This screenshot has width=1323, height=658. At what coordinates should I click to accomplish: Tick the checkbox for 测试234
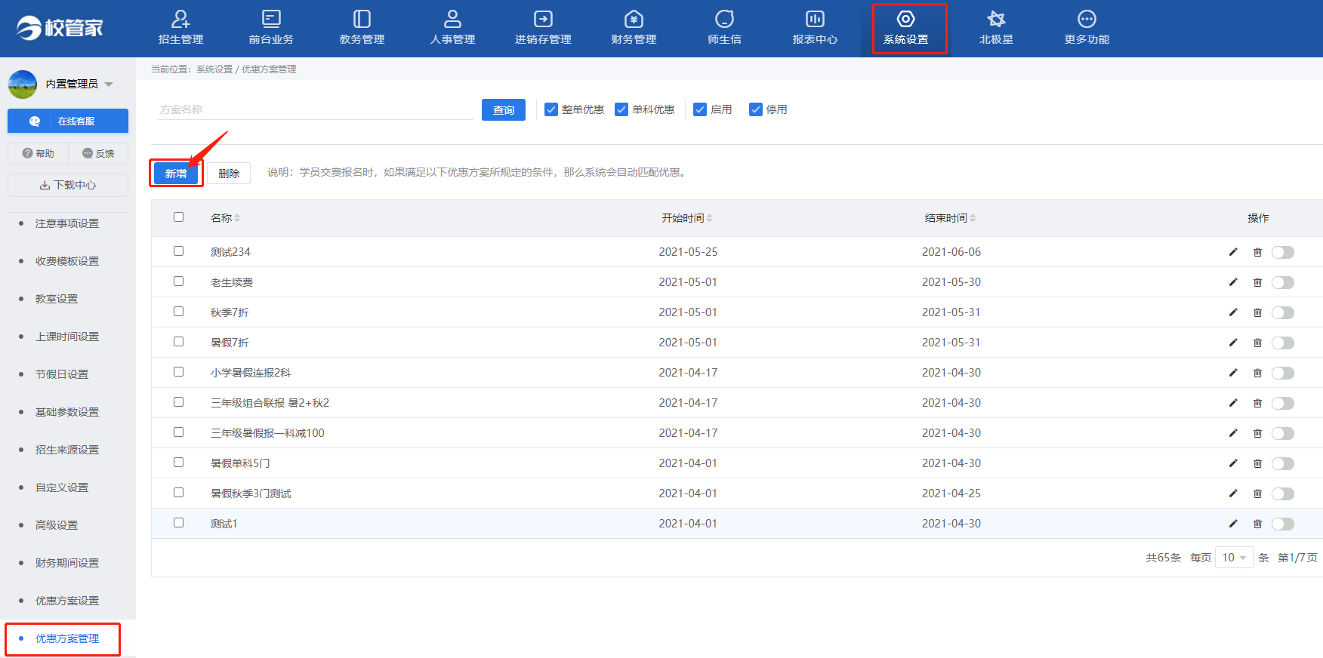[179, 251]
